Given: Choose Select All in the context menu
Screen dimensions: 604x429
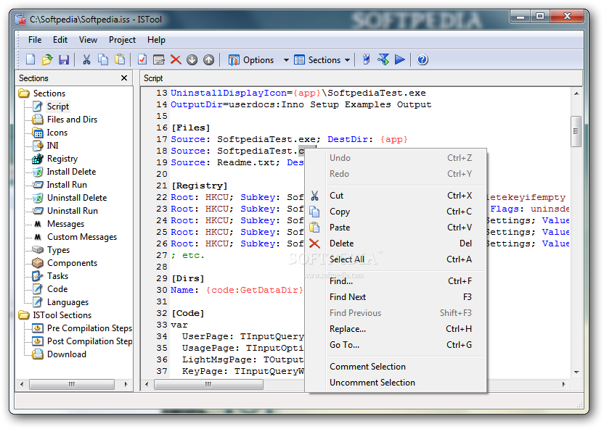Looking at the screenshot, I should click(x=396, y=259).
